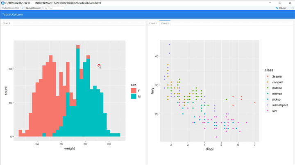This screenshot has height=165, width=295.
Task: Click the Open in Browser icon
Action: (x=23, y=8)
